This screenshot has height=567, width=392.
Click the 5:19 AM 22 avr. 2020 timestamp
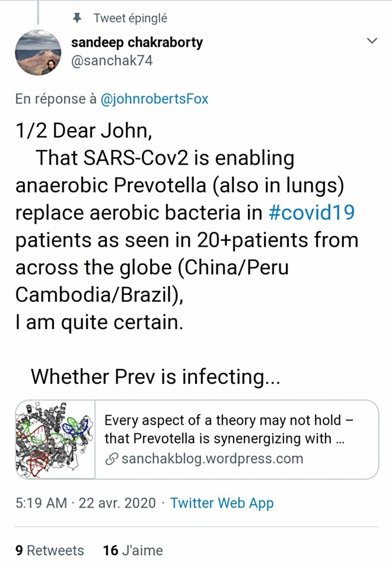85,503
